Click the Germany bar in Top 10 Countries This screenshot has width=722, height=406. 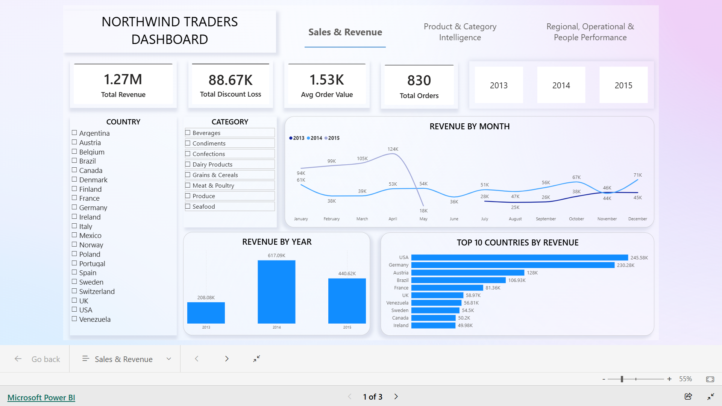click(513, 265)
